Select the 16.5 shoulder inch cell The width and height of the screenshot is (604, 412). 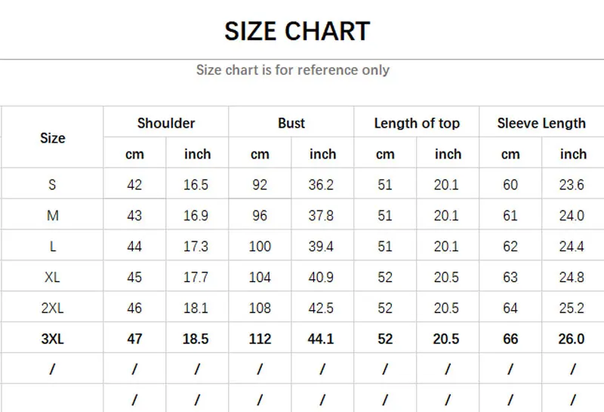[x=196, y=185]
